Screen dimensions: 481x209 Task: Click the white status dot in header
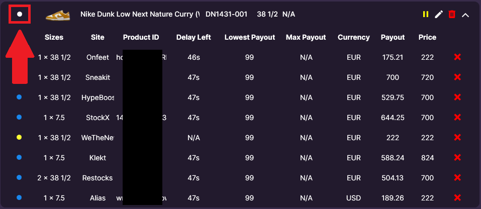pyautogui.click(x=19, y=14)
